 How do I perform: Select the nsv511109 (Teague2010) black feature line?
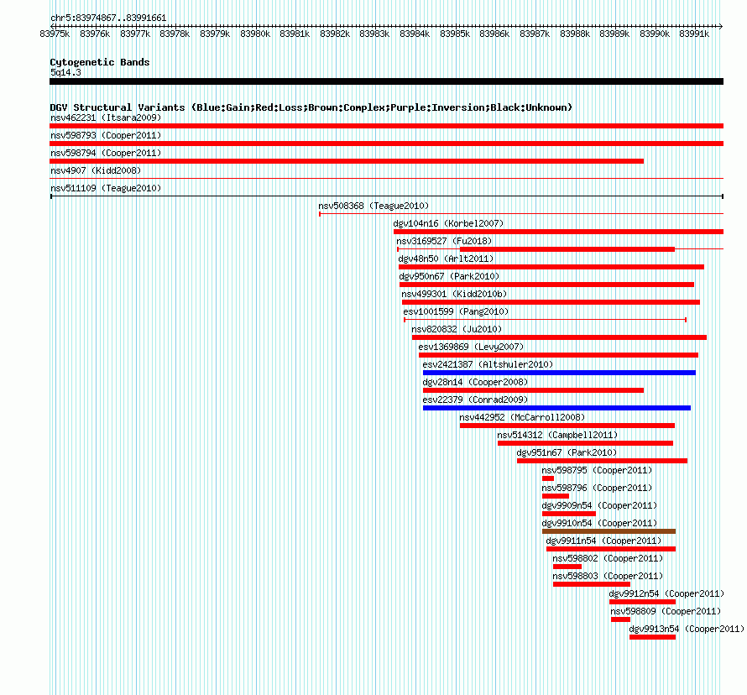[x=386, y=196]
